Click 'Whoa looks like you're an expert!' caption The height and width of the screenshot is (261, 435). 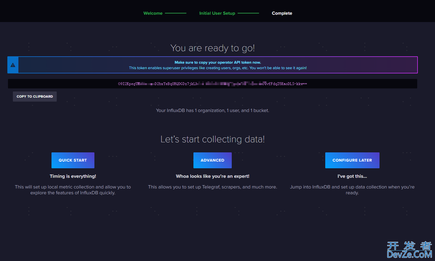[x=212, y=176]
